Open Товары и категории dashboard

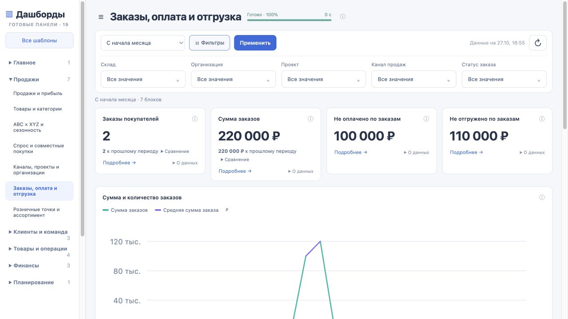tap(39, 109)
